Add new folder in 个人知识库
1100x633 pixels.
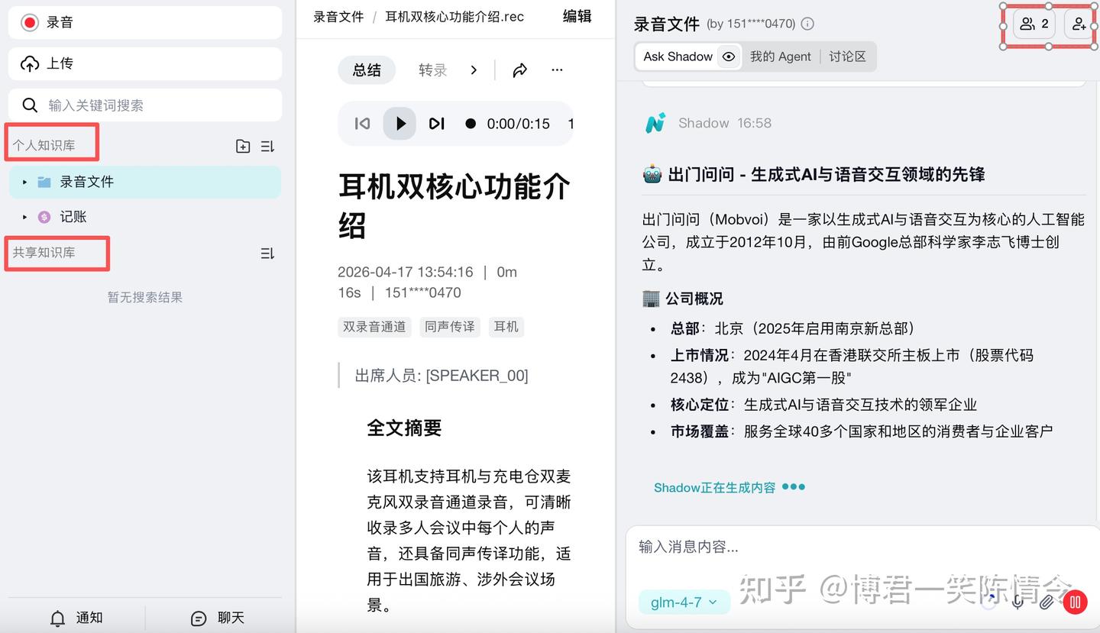(x=243, y=146)
